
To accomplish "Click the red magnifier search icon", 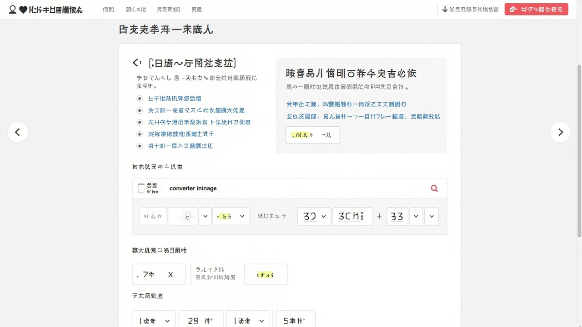I will coord(434,188).
